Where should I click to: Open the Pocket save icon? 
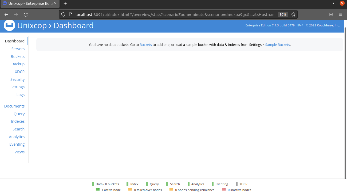[x=331, y=14]
